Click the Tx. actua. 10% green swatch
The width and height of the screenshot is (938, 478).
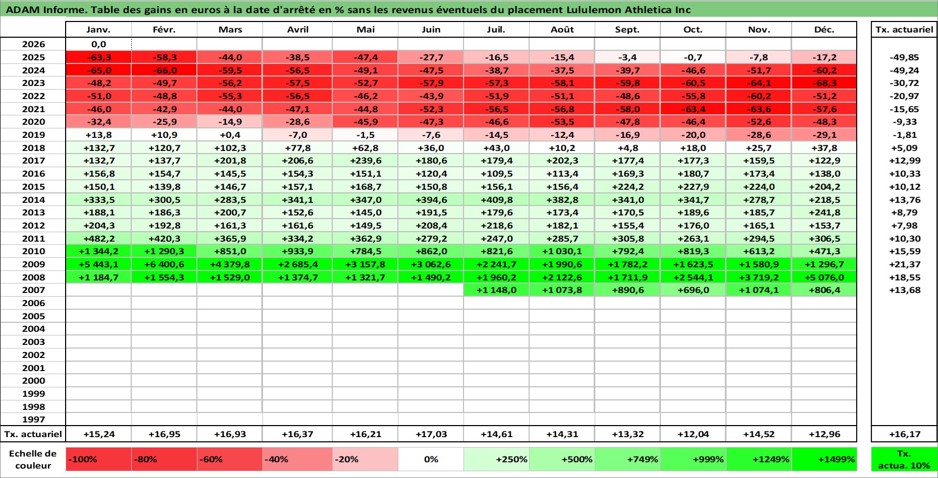[x=904, y=459]
